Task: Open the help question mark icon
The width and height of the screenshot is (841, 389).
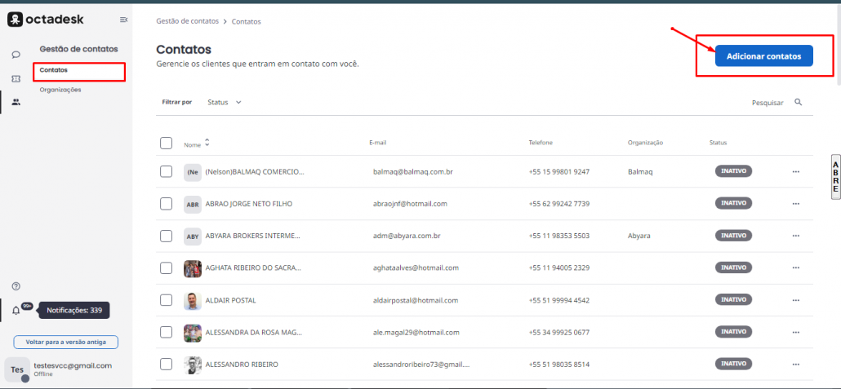Action: (x=16, y=286)
